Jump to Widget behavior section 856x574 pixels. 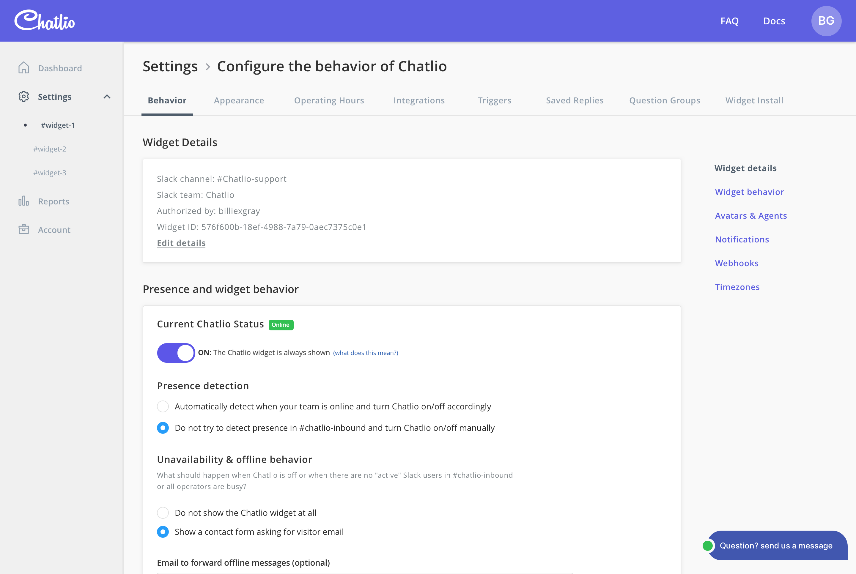749,192
